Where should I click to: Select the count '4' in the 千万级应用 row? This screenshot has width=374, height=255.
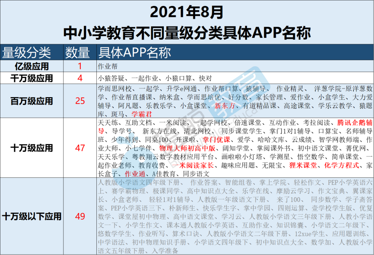80,78
